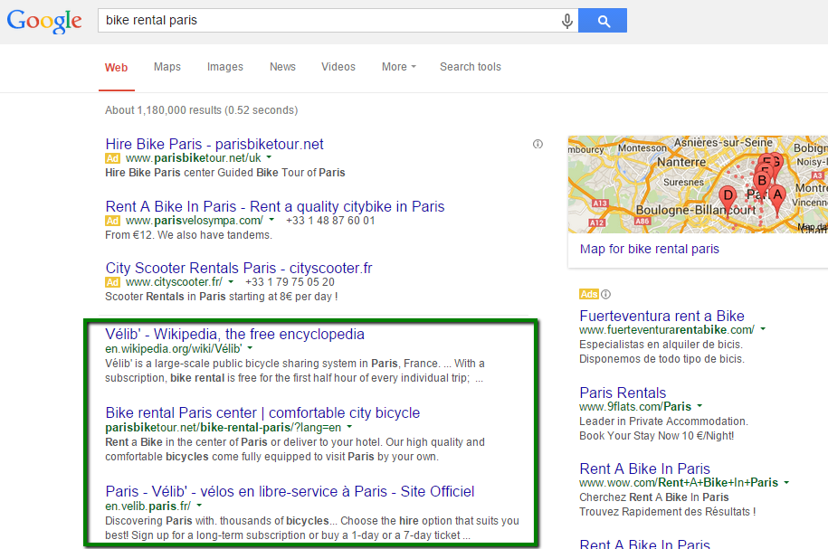Open City Scooter Rentals Paris ad link
The width and height of the screenshot is (828, 549).
pos(239,268)
